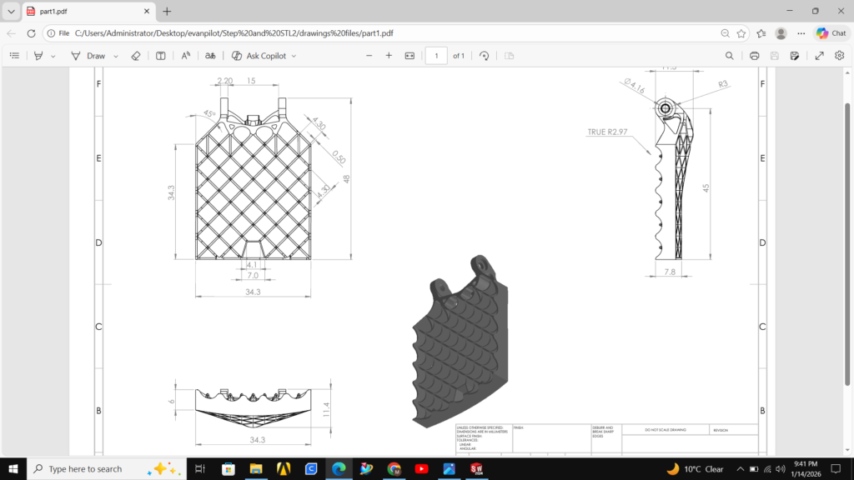Screen dimensions: 854x480
Task: Click the page number input field
Action: 435,56
